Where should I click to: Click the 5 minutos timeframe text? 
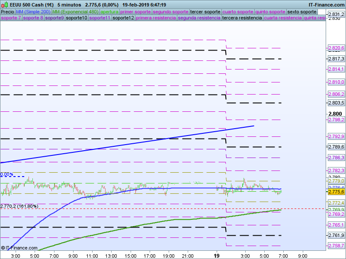[69, 5]
